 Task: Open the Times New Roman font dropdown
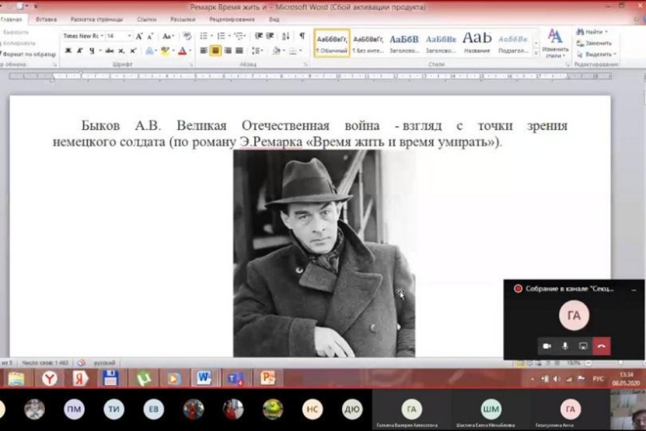pos(101,36)
